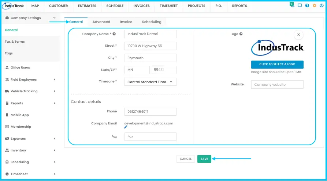Click the Scheduling calendar icon in sidebar
327x181 pixels.
point(7,162)
